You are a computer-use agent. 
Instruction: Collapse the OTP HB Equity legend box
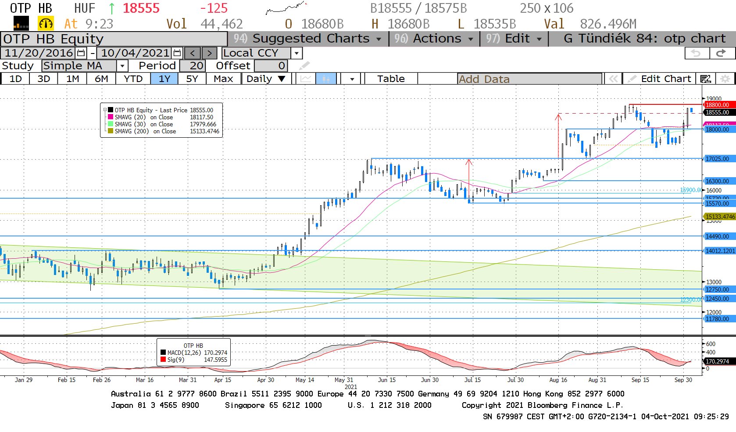click(105, 110)
